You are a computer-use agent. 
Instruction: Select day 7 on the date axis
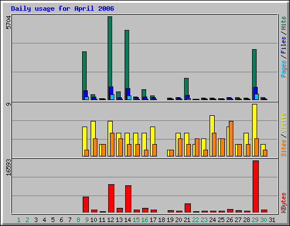[x=70, y=220]
